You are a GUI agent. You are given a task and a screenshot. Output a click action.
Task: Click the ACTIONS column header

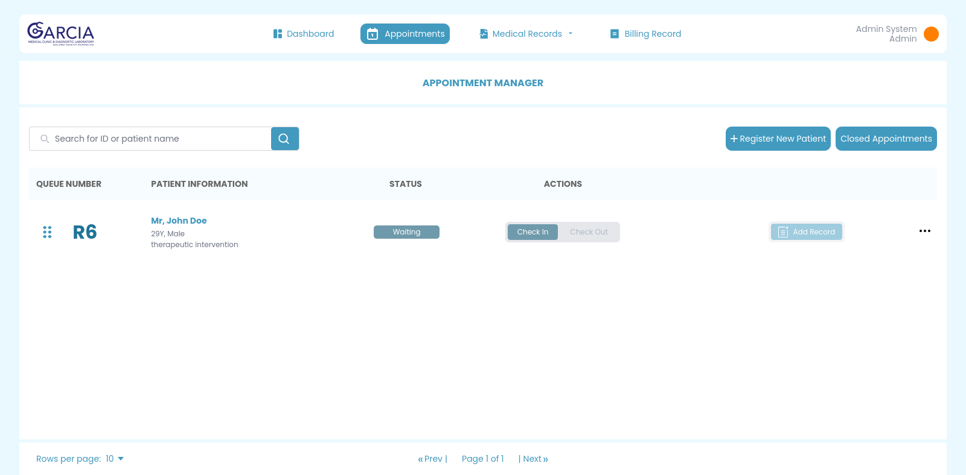click(x=563, y=184)
